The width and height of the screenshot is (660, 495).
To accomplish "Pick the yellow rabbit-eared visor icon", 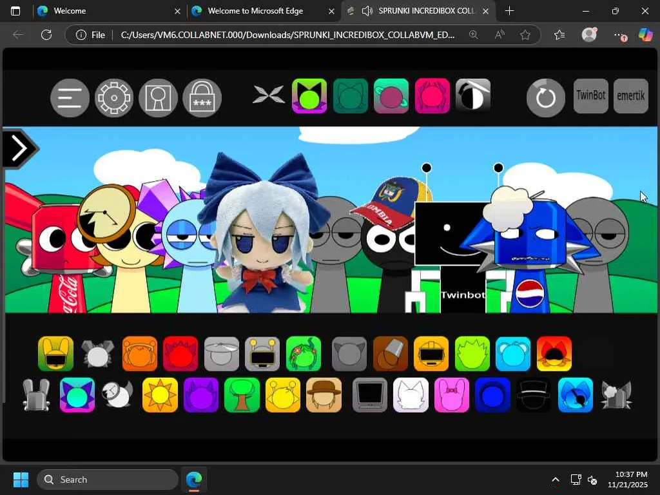I will pos(55,354).
